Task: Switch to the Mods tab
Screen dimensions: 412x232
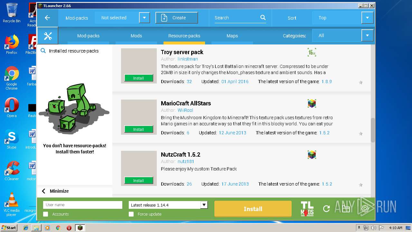Action: click(136, 36)
